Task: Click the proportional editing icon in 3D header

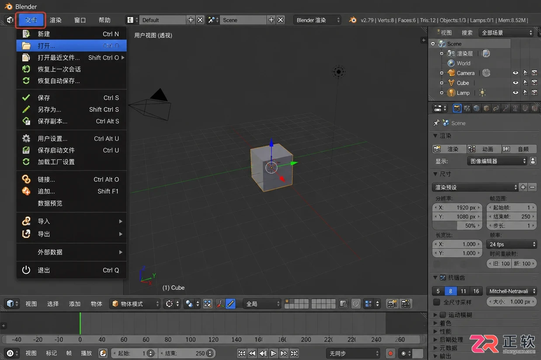Action: click(356, 304)
